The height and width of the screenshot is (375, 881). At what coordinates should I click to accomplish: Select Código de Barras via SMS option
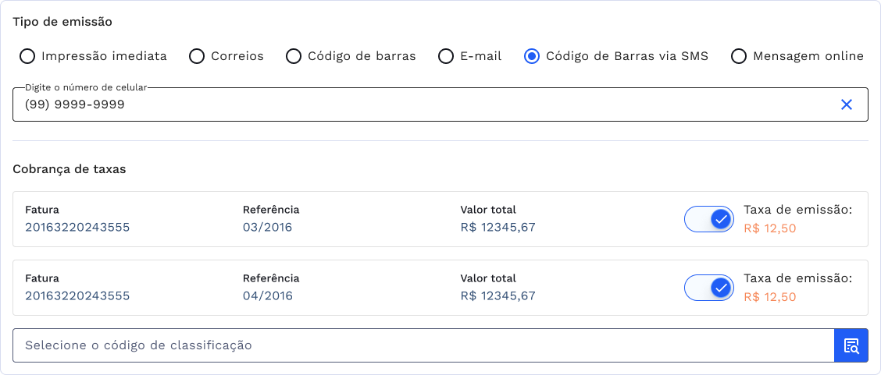[532, 56]
